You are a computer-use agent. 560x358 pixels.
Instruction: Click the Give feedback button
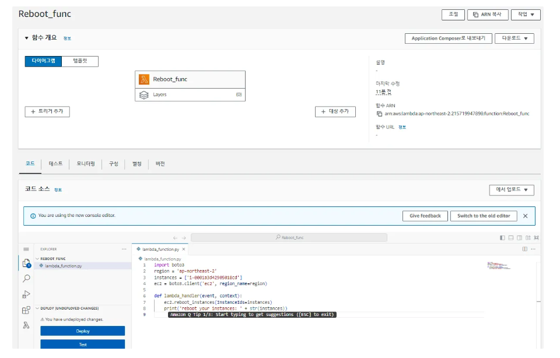pyautogui.click(x=425, y=216)
